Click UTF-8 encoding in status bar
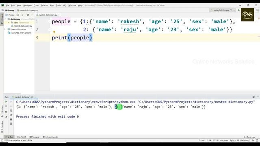 216,141
